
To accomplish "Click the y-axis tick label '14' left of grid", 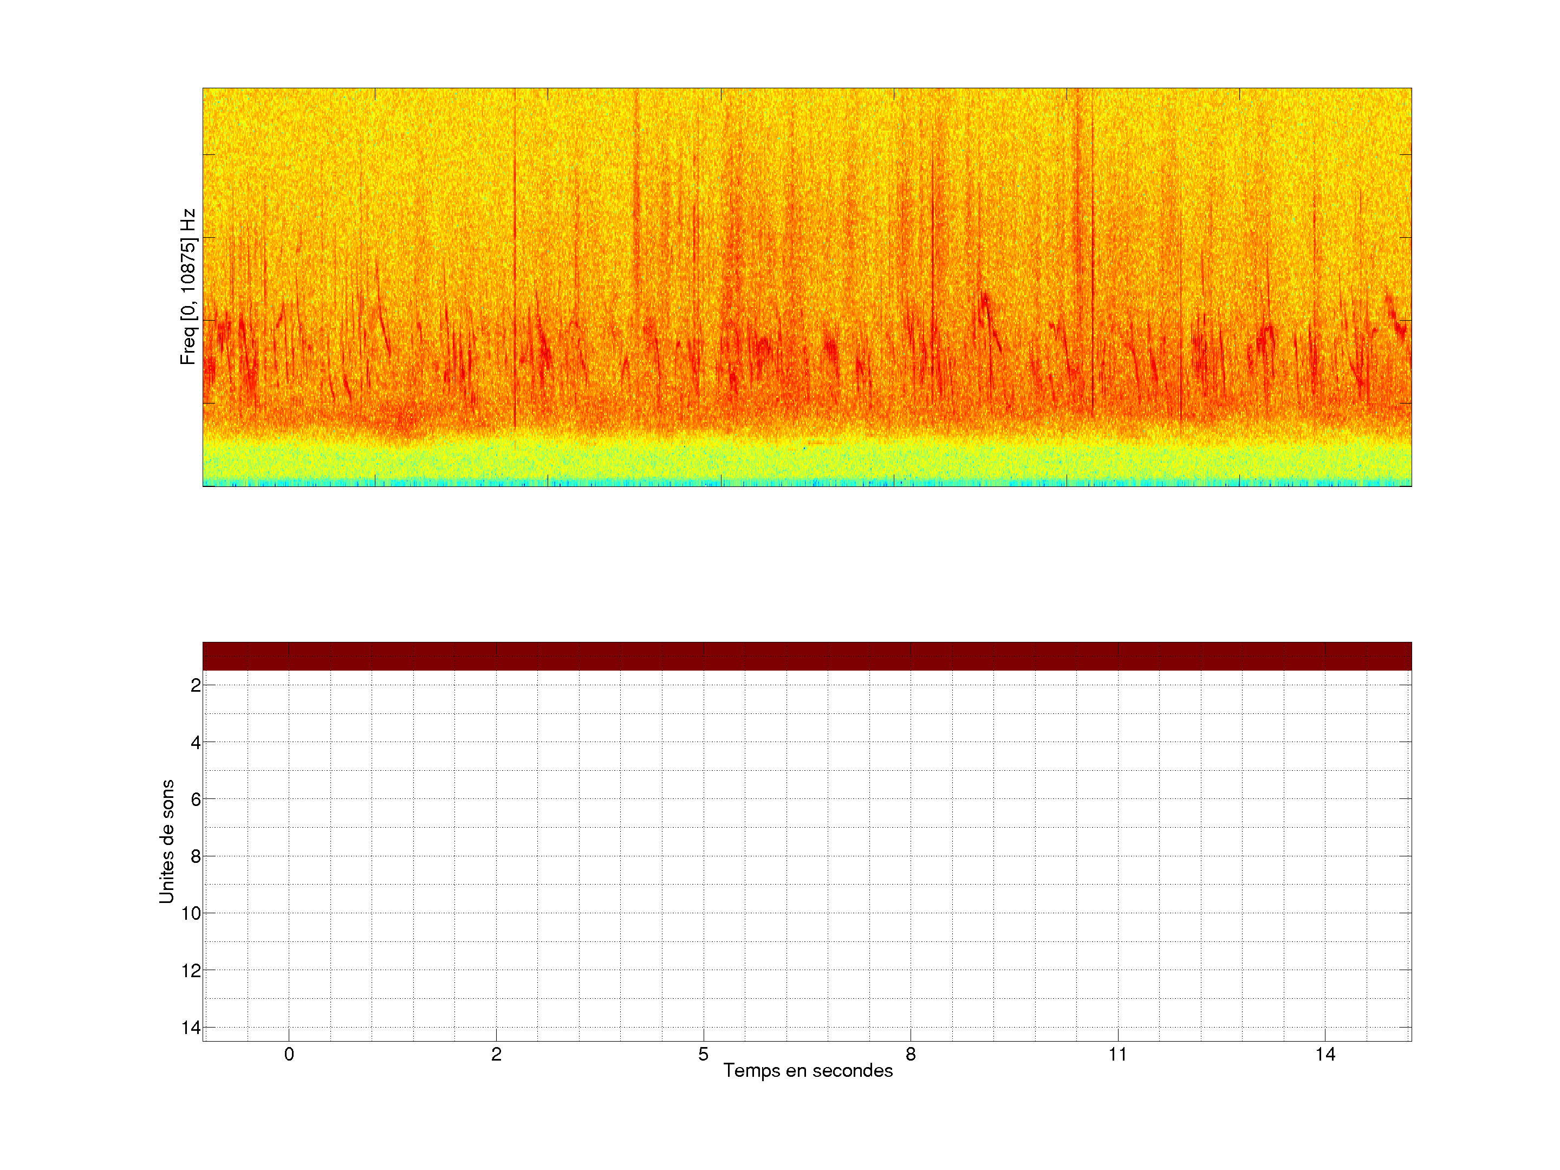I will (x=191, y=1028).
